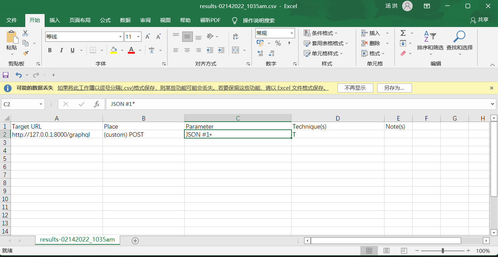Viewport: 498px width, 257px height.
Task: Click the Paste clipboard icon
Action: (x=12, y=37)
